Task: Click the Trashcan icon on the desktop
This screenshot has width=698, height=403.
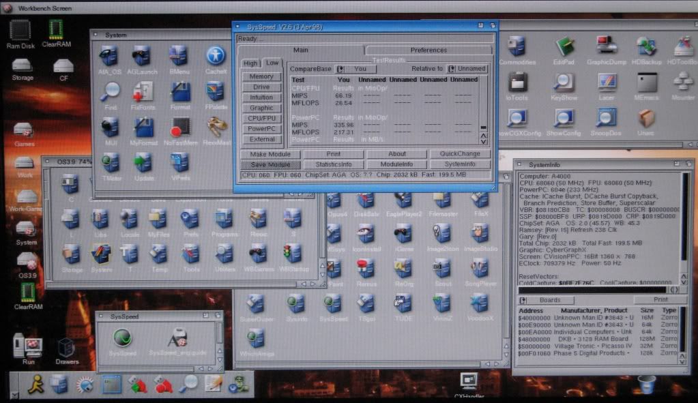Action: pos(645,385)
